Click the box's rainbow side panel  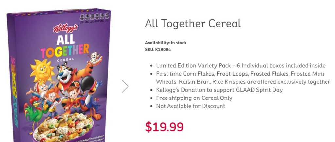(x=13, y=91)
